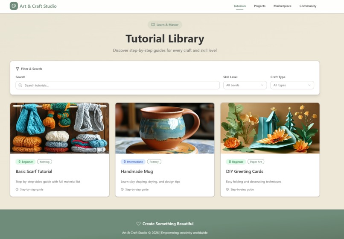Click the chevron arrow in All Types dropdown
The width and height of the screenshot is (344, 239).
pos(309,85)
